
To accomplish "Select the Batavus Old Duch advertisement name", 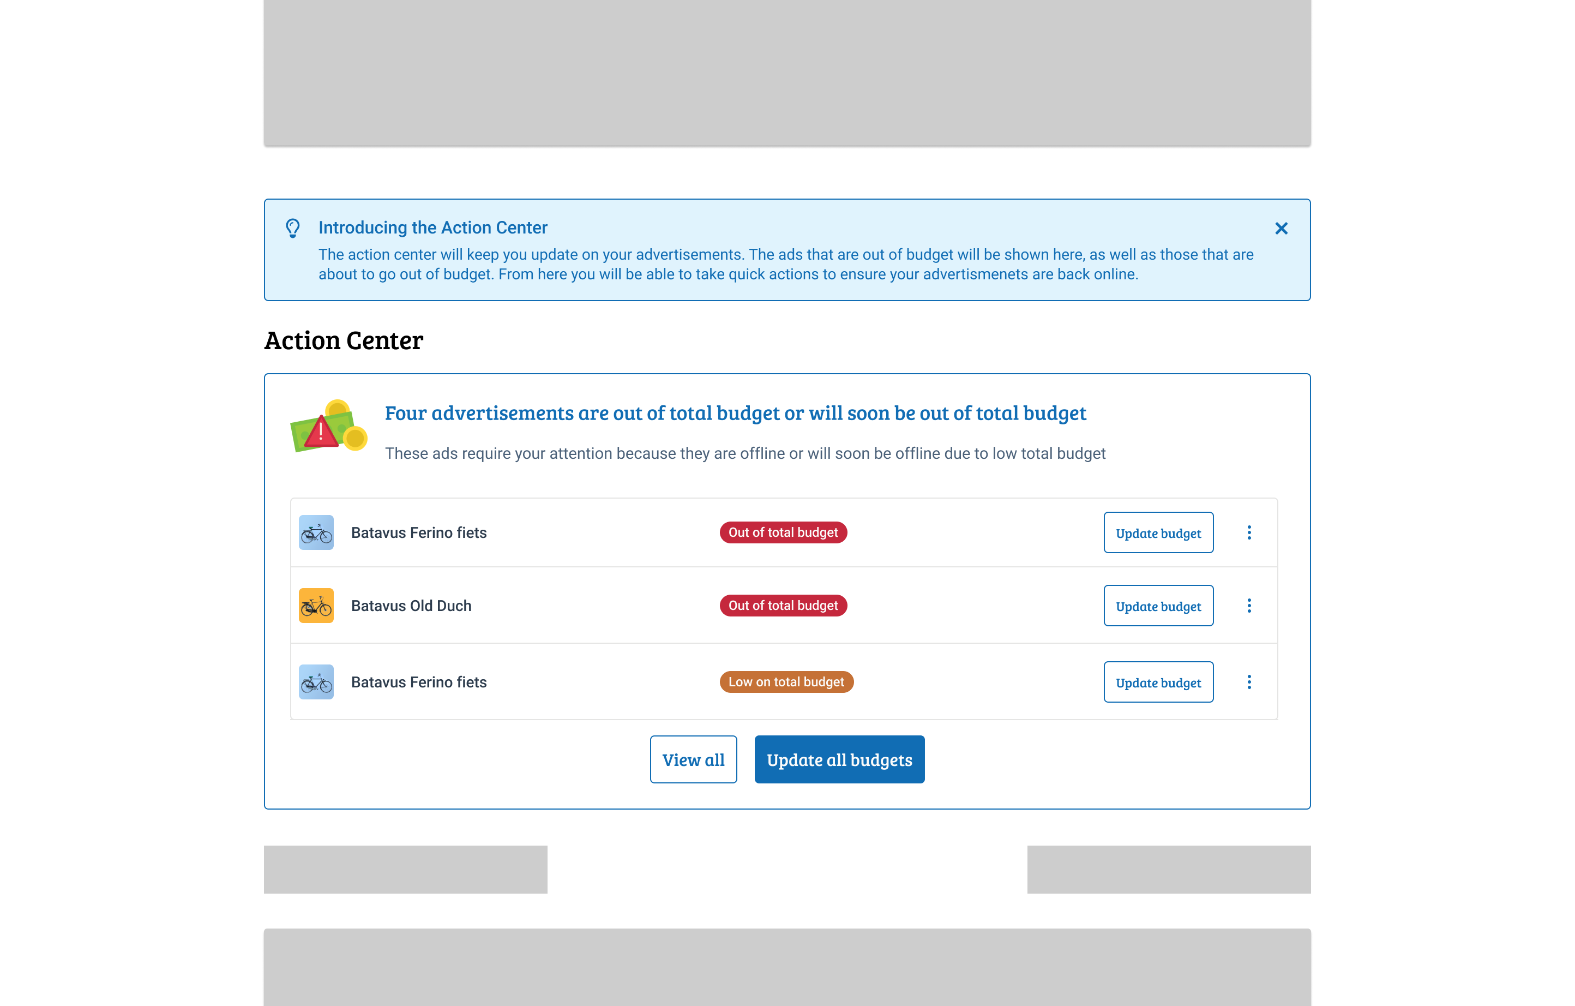I will coord(411,606).
